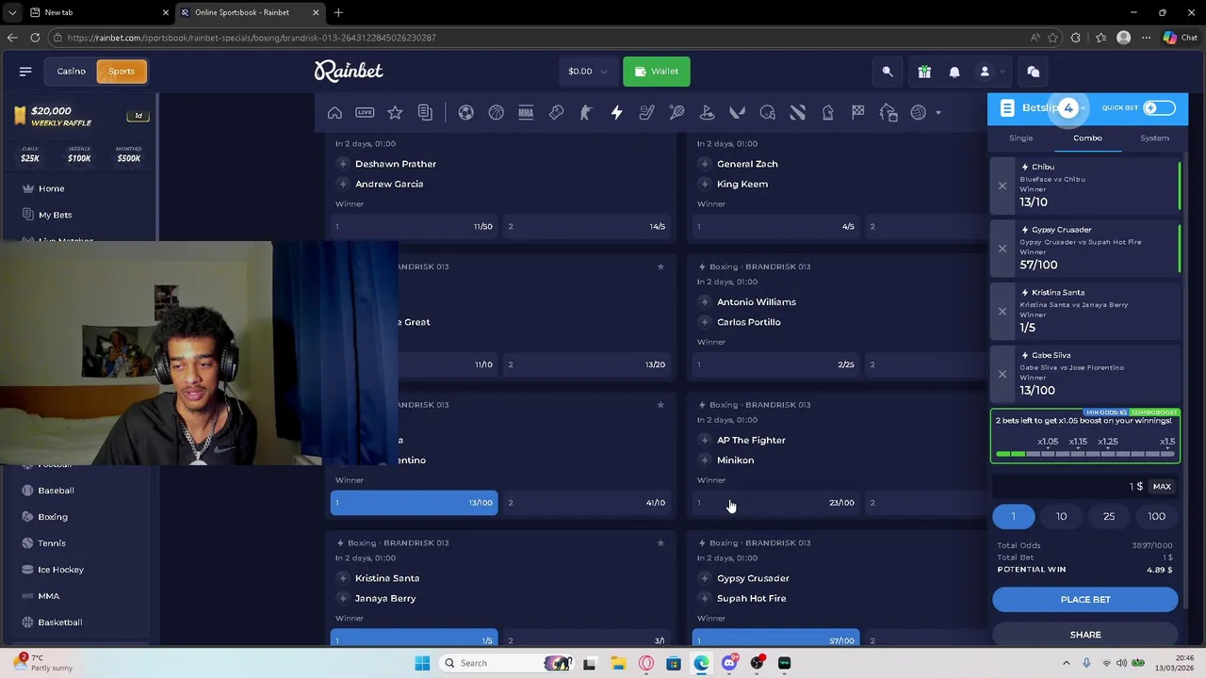
Task: Select the basketball sport icon
Action: (496, 113)
